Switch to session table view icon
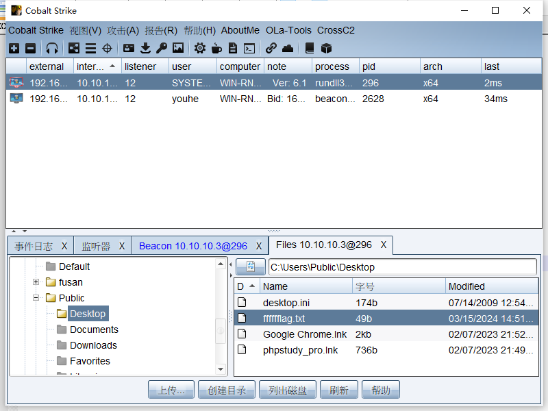Viewport: 548px width, 411px height. (90, 48)
